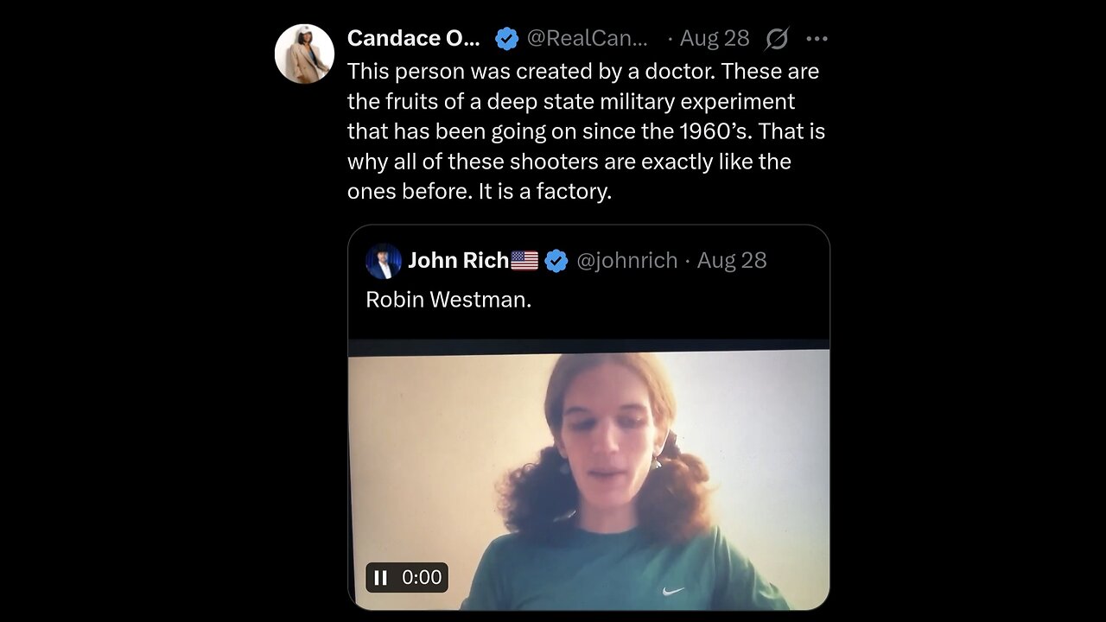Click the slashed-circle Grok icon
The width and height of the screenshot is (1106, 622).
click(776, 39)
